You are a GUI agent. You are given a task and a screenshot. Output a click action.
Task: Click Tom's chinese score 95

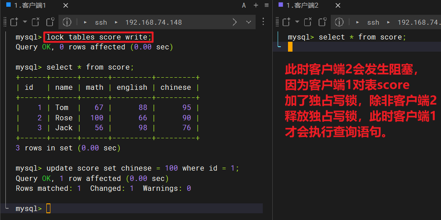tap(187, 108)
